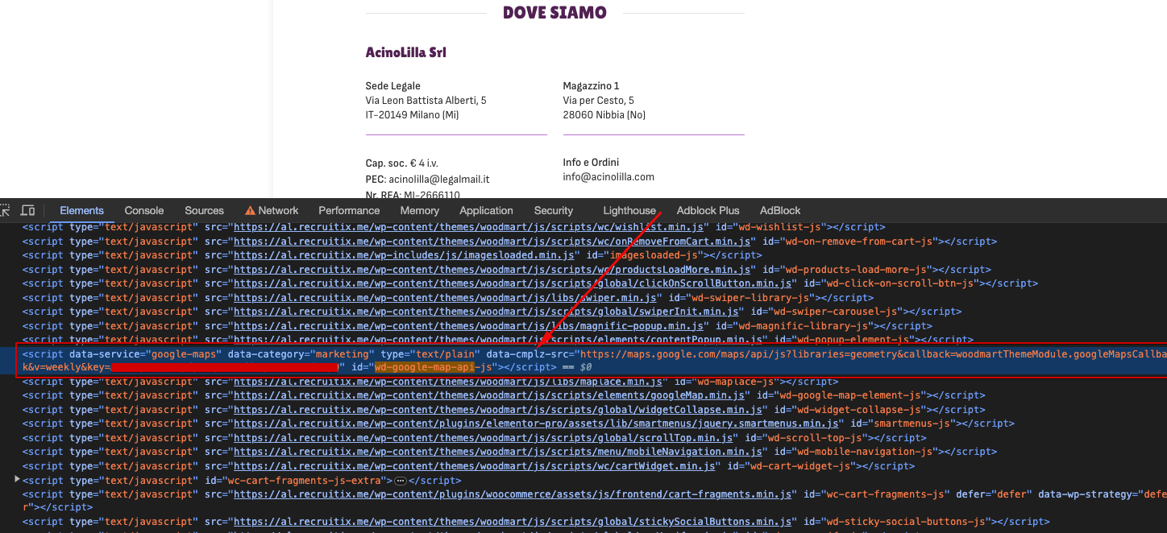1167x533 pixels.
Task: Click the "text/plain" type attribute value
Action: tap(445, 354)
